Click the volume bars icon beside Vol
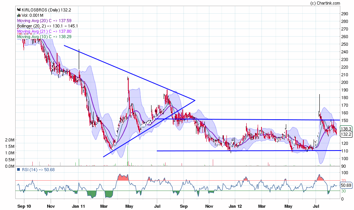Viewport: 354px width, 210px height. click(19, 15)
